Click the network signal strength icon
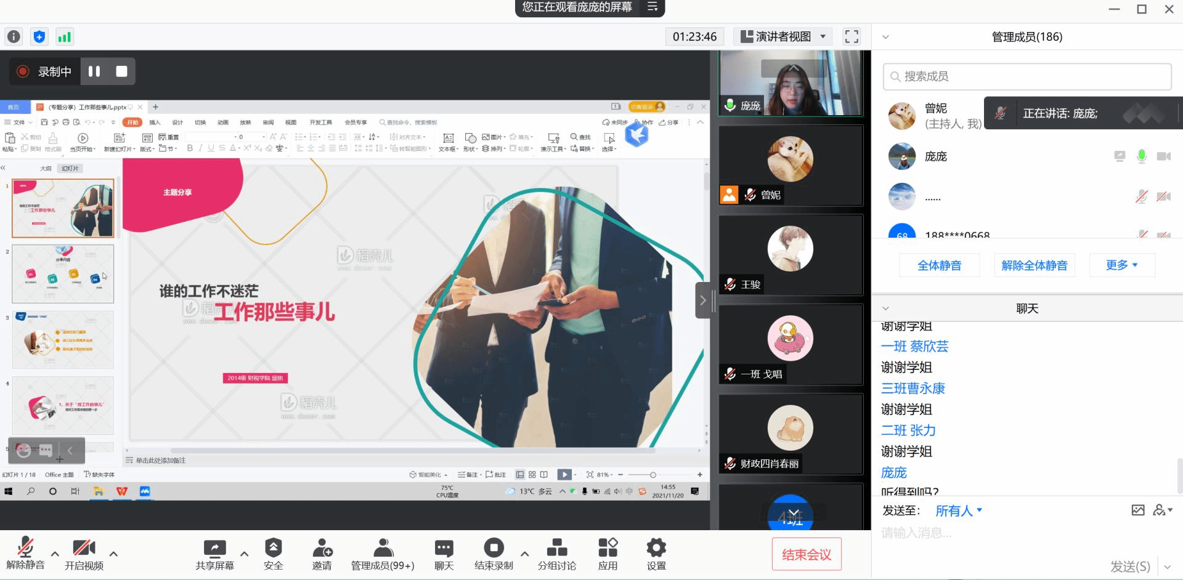The image size is (1183, 580). tap(64, 37)
